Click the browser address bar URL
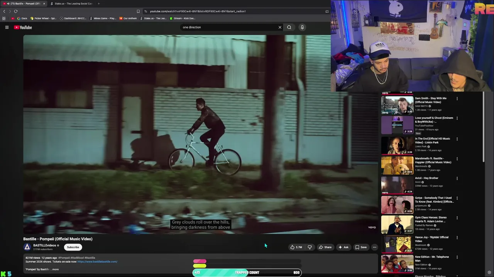Screen dimensions: 494x277 (198, 11)
